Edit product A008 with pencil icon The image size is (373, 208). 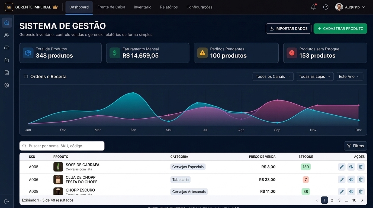click(x=342, y=191)
